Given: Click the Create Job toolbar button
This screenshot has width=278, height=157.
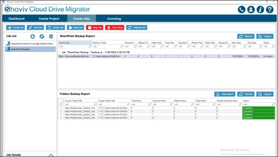Looking at the screenshot, I should click(15, 28).
